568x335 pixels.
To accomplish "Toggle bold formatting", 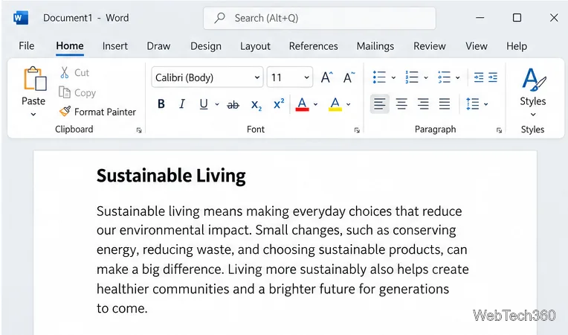I will [x=161, y=104].
